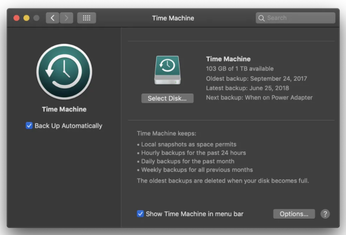Click "Oldest backup: September 24, 2017" text
This screenshot has height=235, width=346.
click(x=256, y=78)
